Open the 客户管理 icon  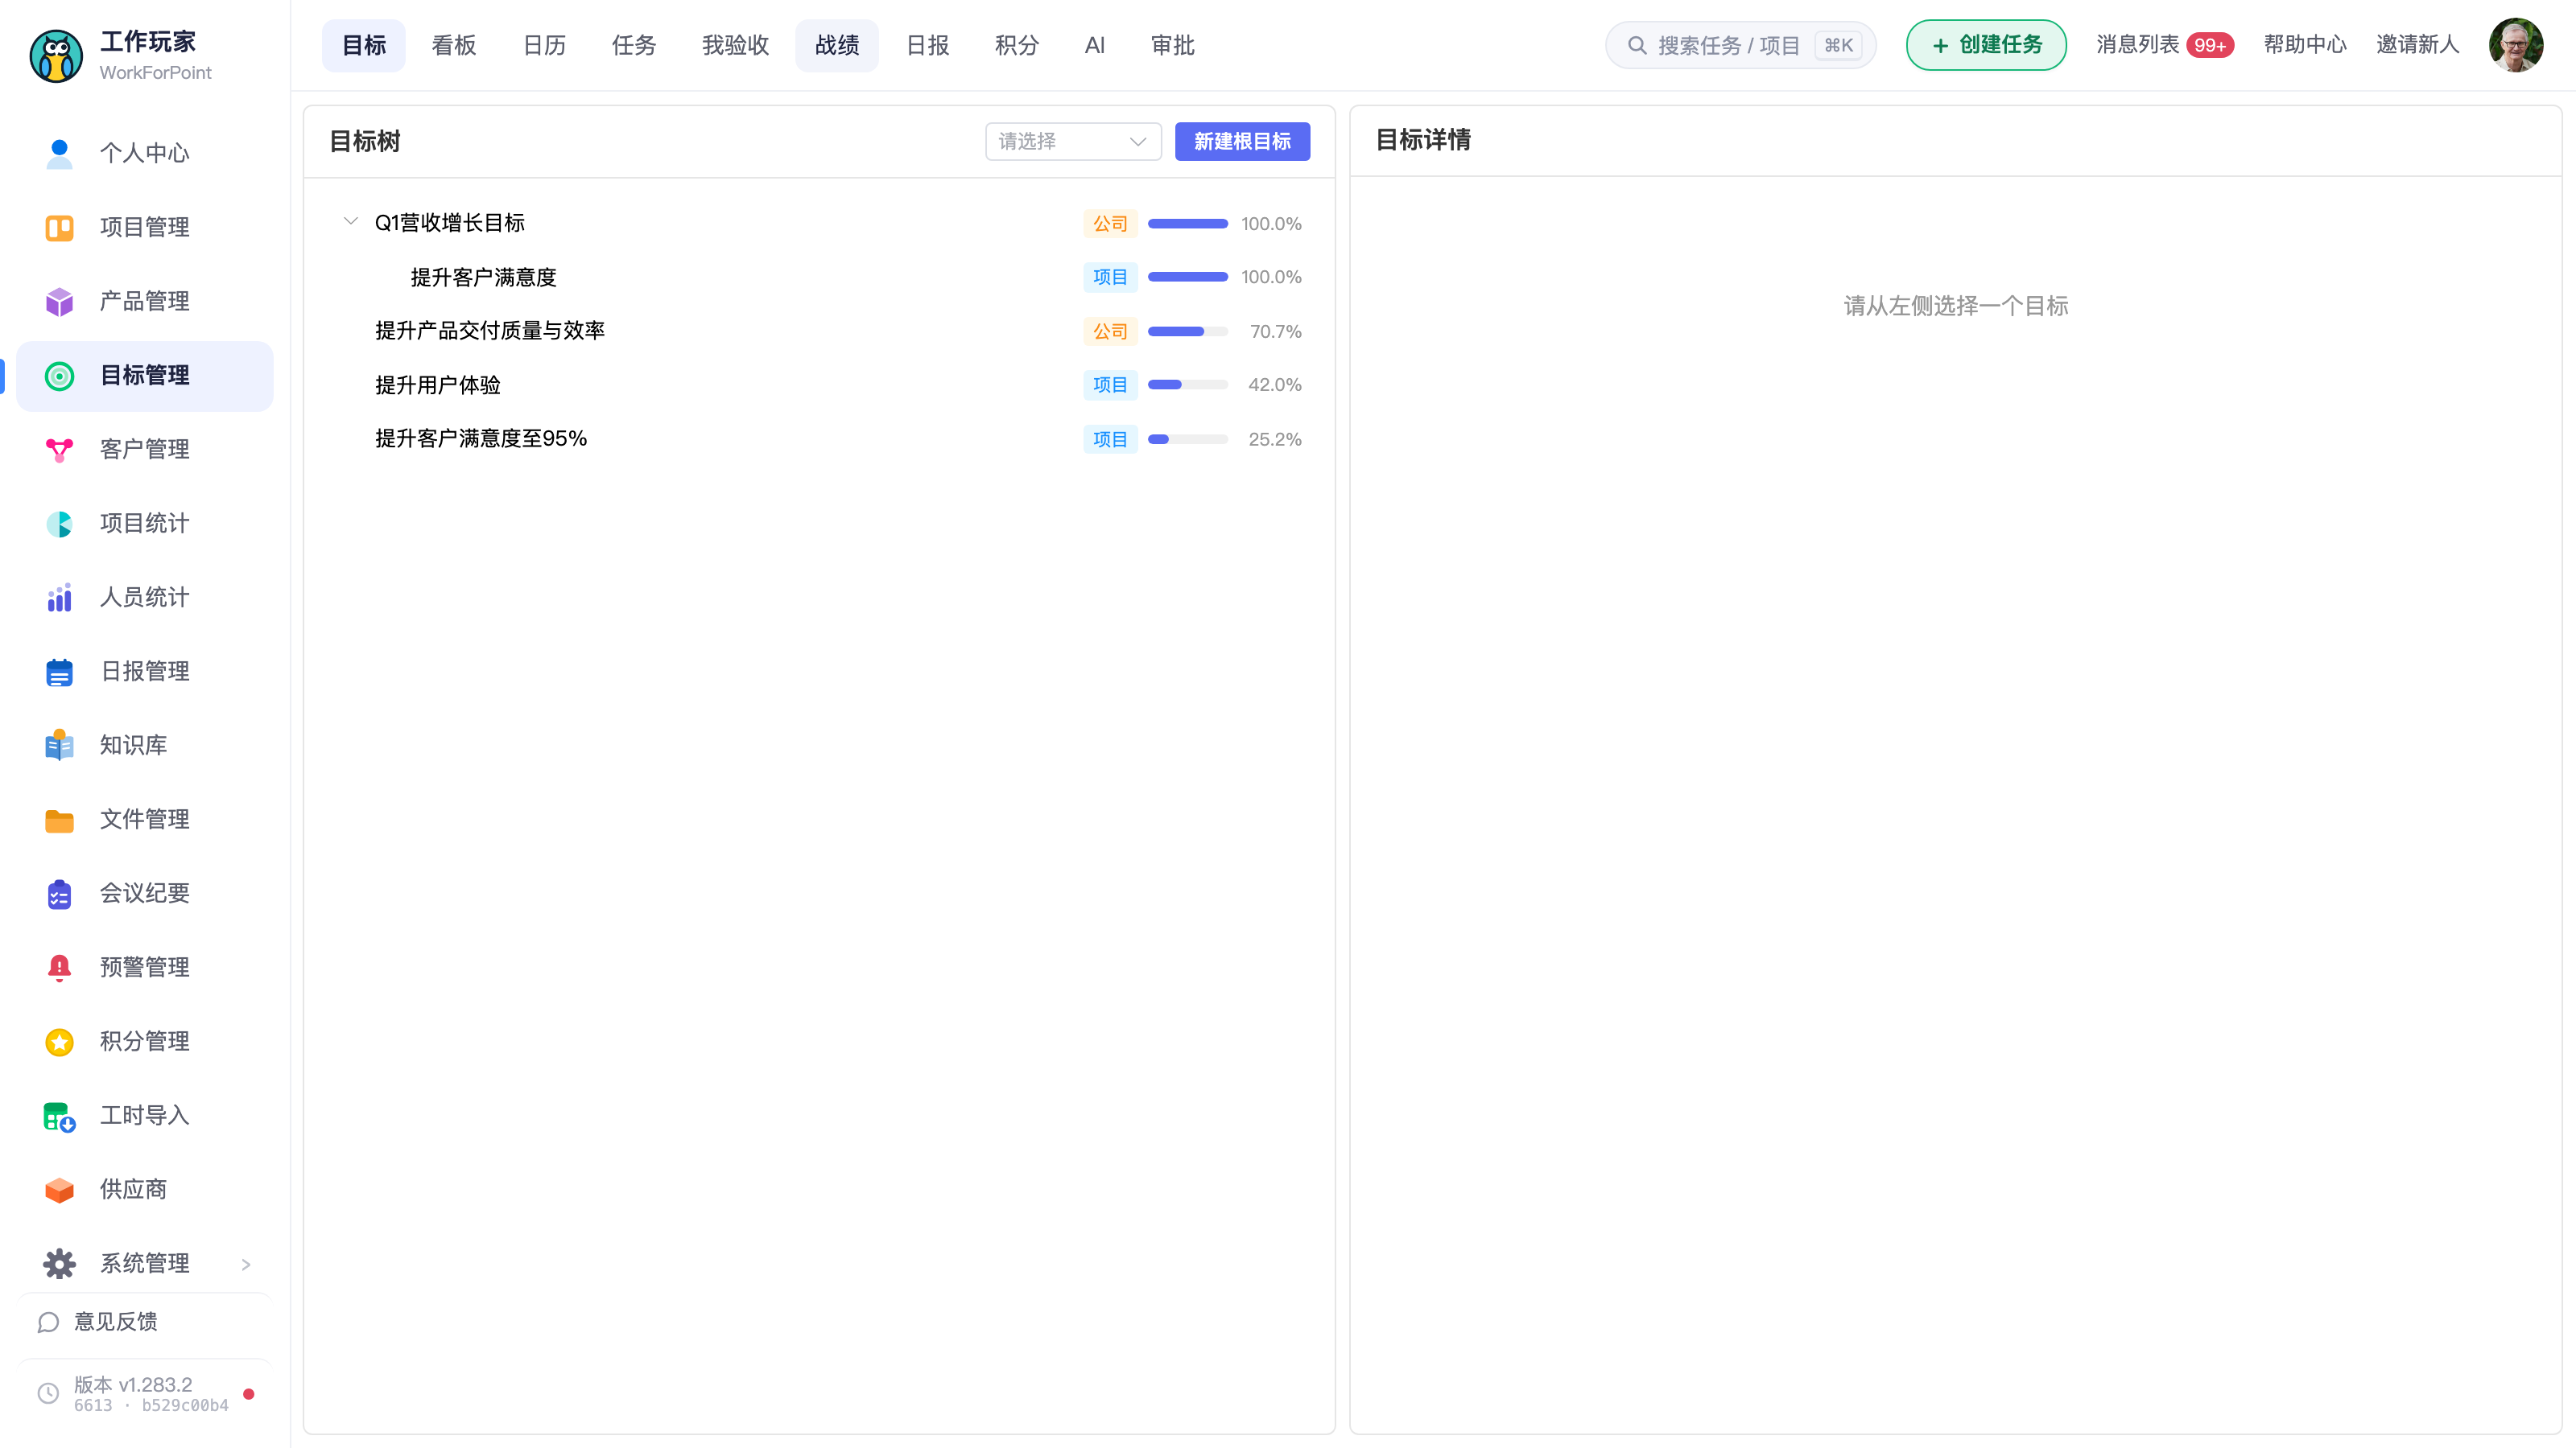(59, 450)
